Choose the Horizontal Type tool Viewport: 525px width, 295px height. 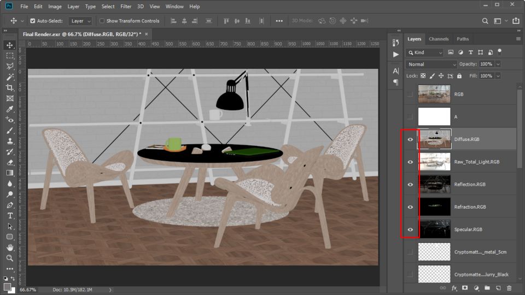click(x=10, y=216)
